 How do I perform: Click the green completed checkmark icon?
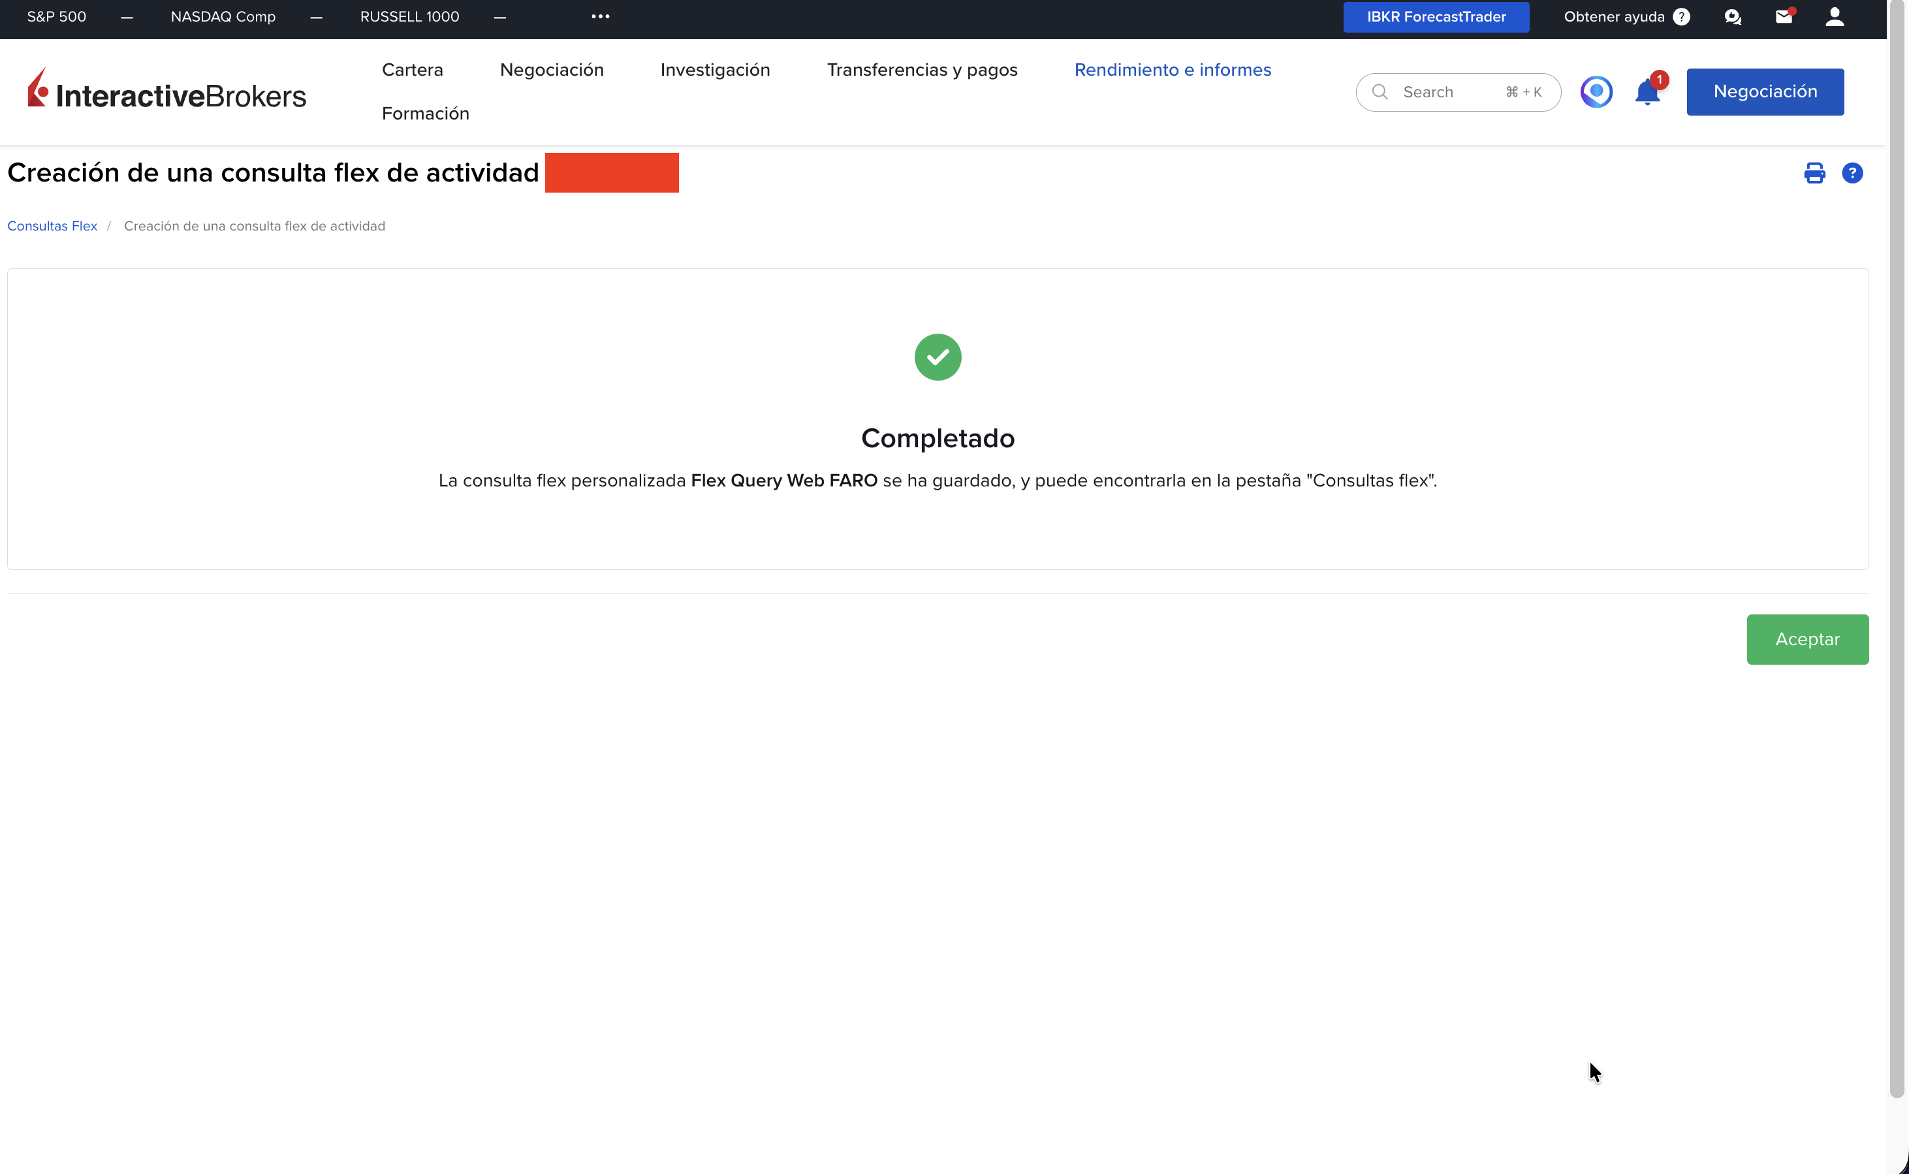click(938, 357)
